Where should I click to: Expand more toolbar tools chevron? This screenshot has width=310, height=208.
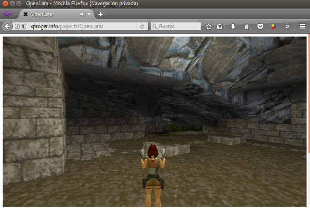tap(287, 26)
